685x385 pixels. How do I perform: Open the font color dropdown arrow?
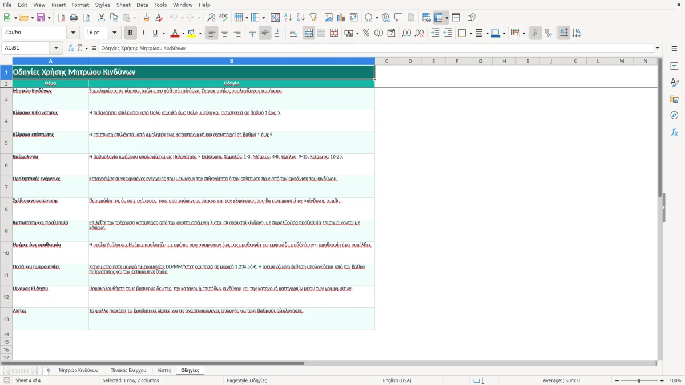click(x=183, y=33)
